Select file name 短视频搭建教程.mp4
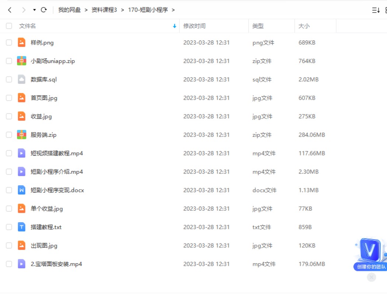The height and width of the screenshot is (296, 387). point(57,154)
